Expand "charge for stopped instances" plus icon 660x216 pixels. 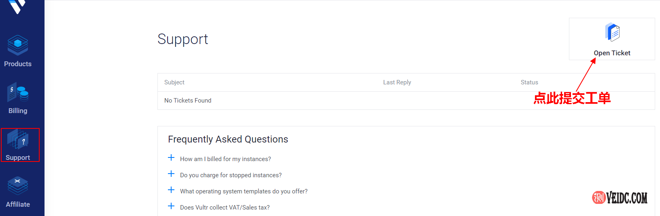(x=171, y=174)
